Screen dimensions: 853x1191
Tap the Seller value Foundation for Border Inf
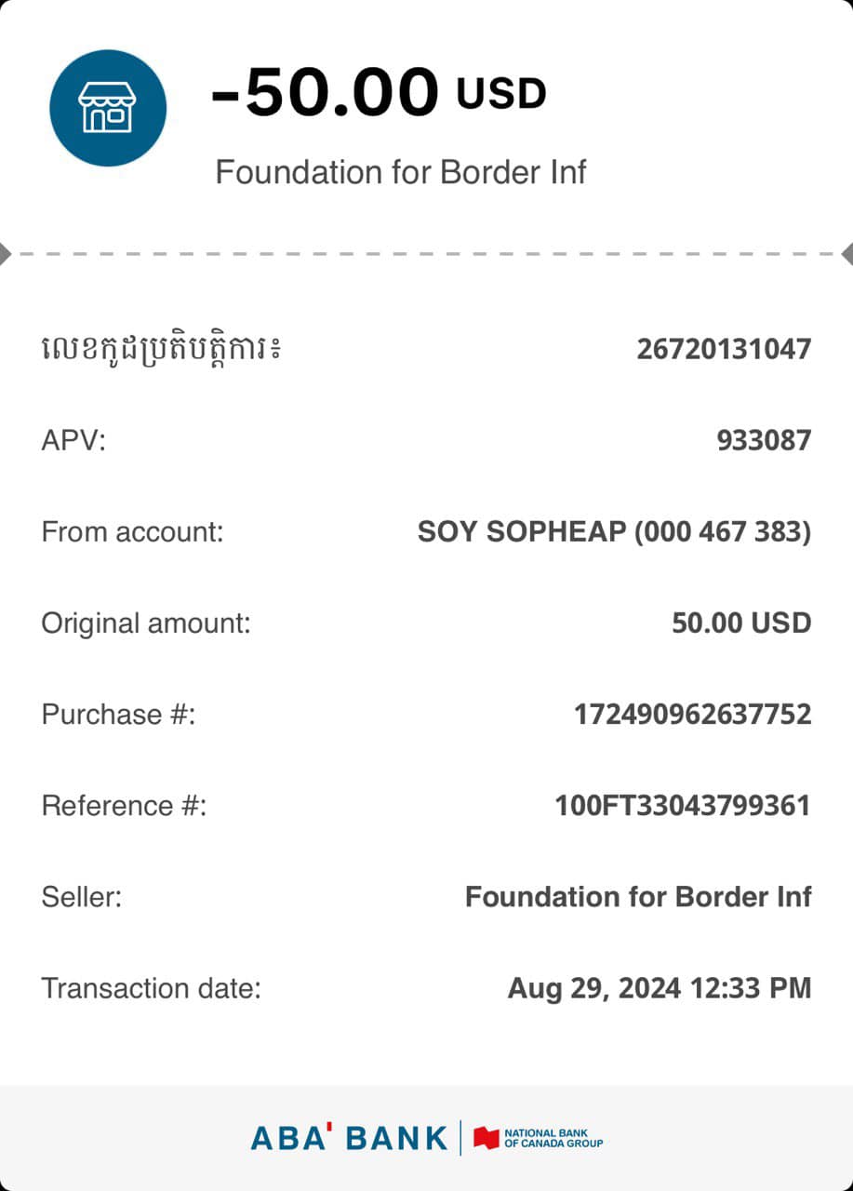click(x=638, y=896)
